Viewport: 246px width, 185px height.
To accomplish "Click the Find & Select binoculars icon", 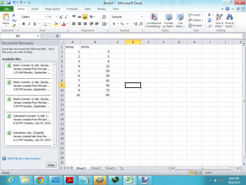I will click(x=229, y=20).
